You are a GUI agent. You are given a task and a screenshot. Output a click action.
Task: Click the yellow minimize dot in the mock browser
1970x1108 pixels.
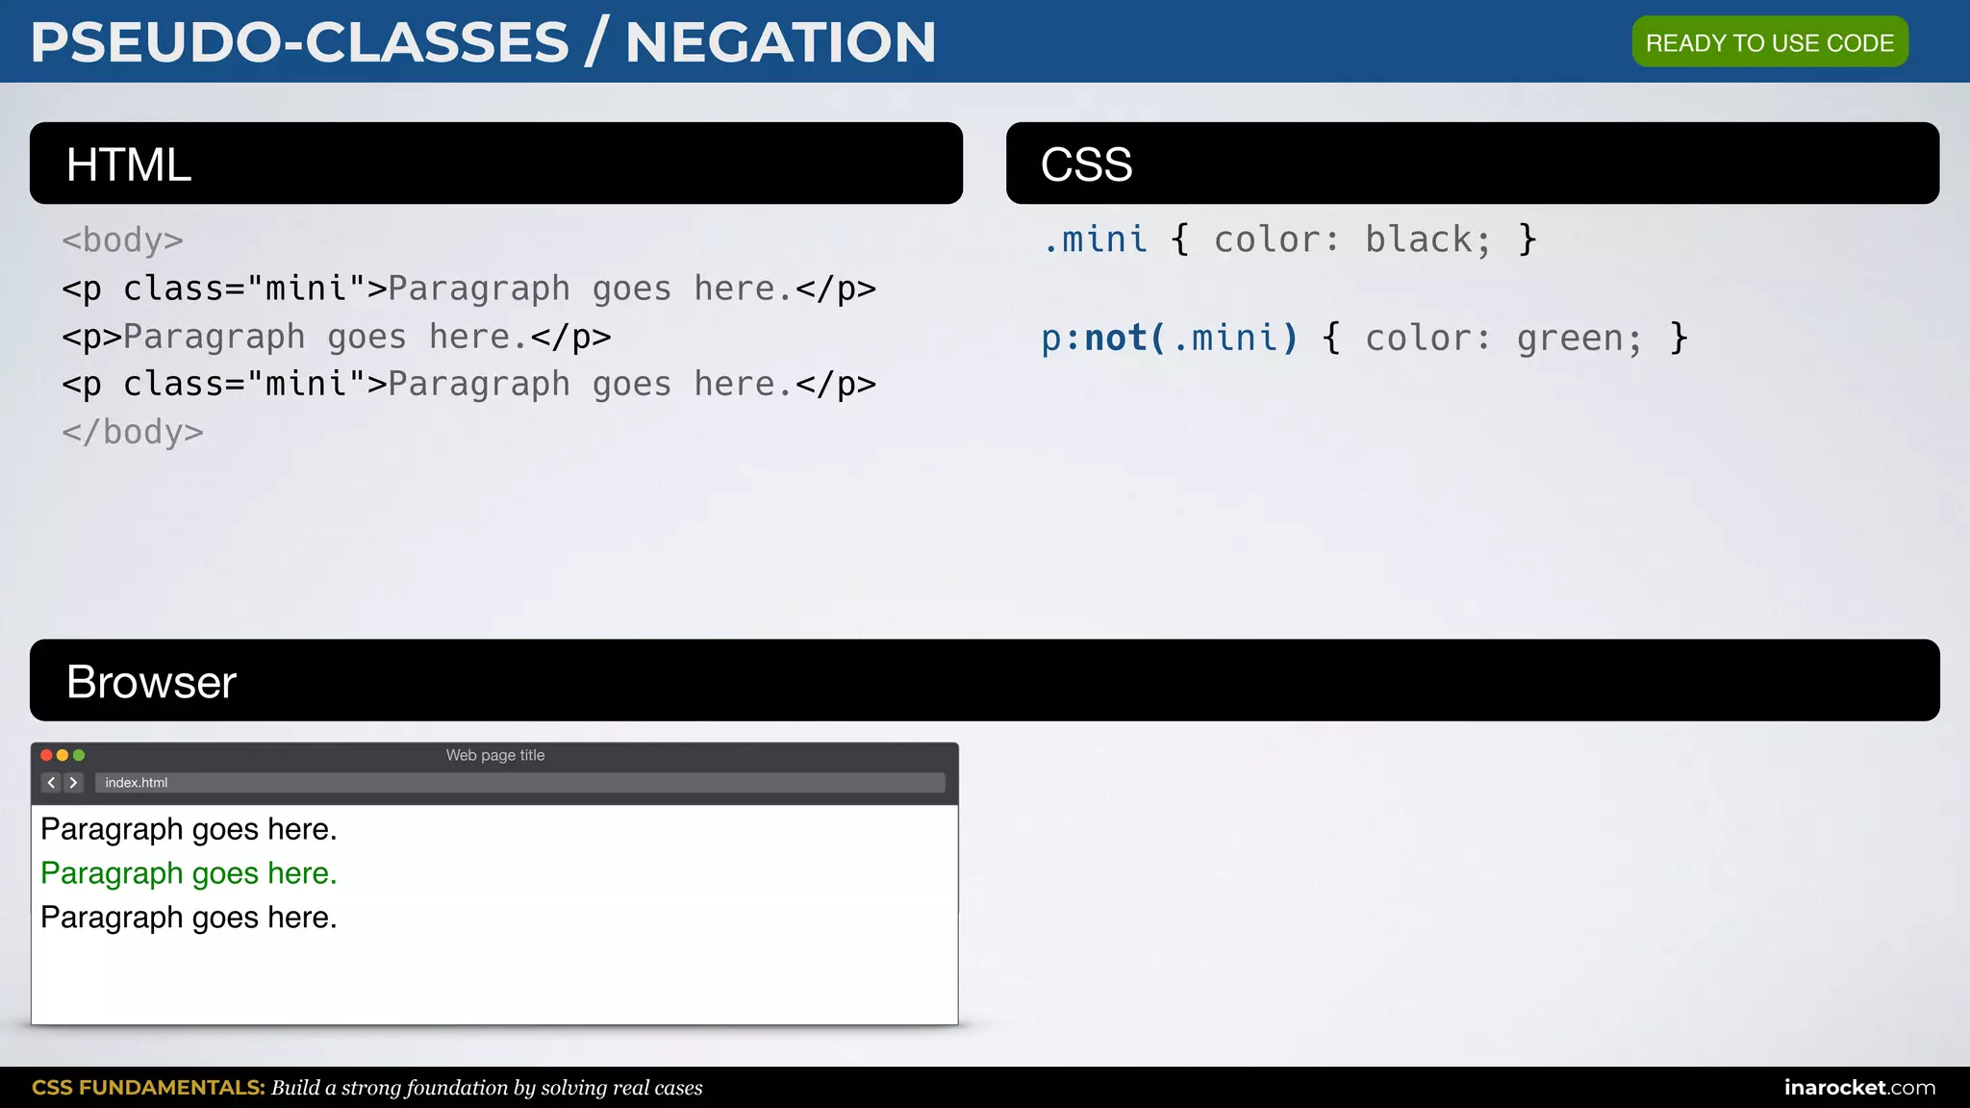tap(63, 756)
